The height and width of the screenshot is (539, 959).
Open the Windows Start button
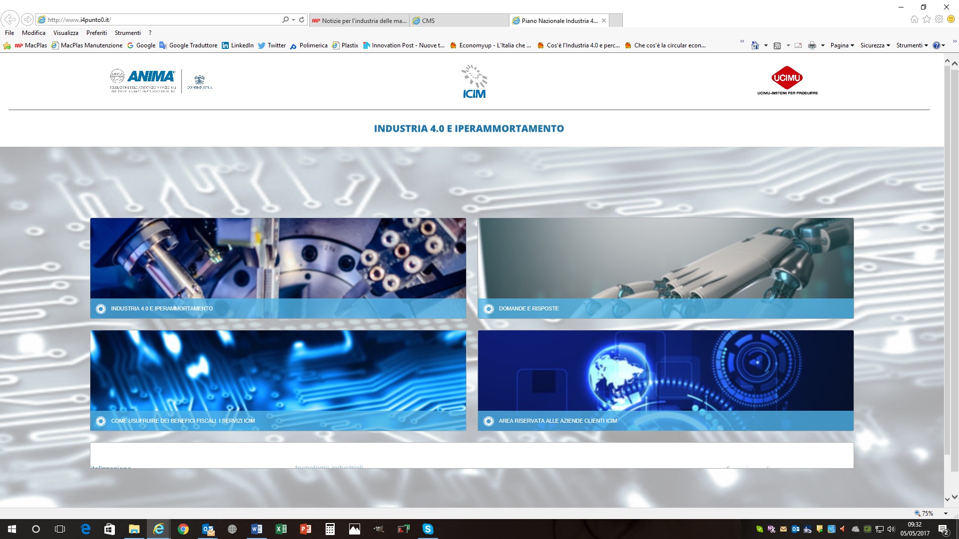click(12, 529)
